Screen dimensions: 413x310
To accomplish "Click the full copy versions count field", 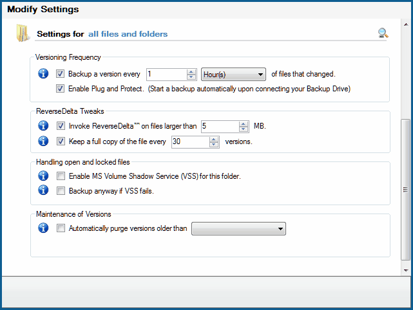I will pyautogui.click(x=191, y=141).
